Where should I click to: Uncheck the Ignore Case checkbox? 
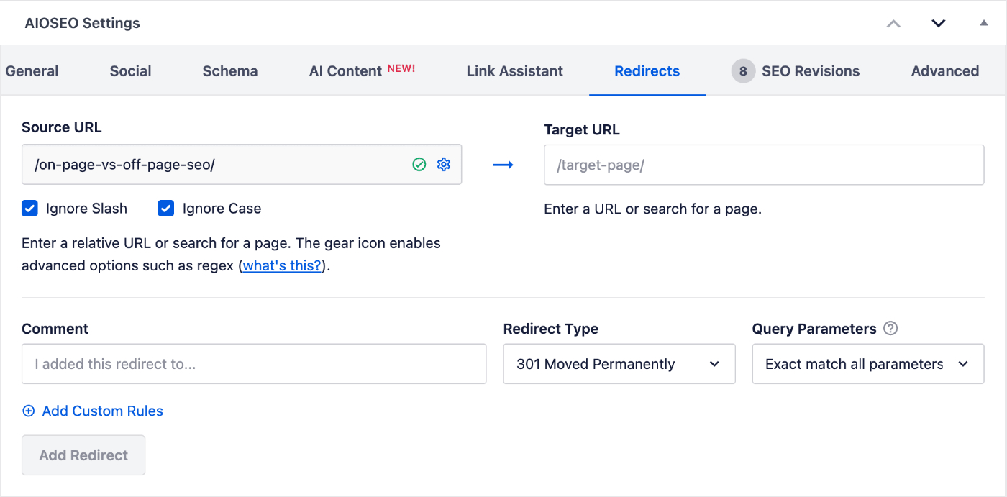[166, 209]
